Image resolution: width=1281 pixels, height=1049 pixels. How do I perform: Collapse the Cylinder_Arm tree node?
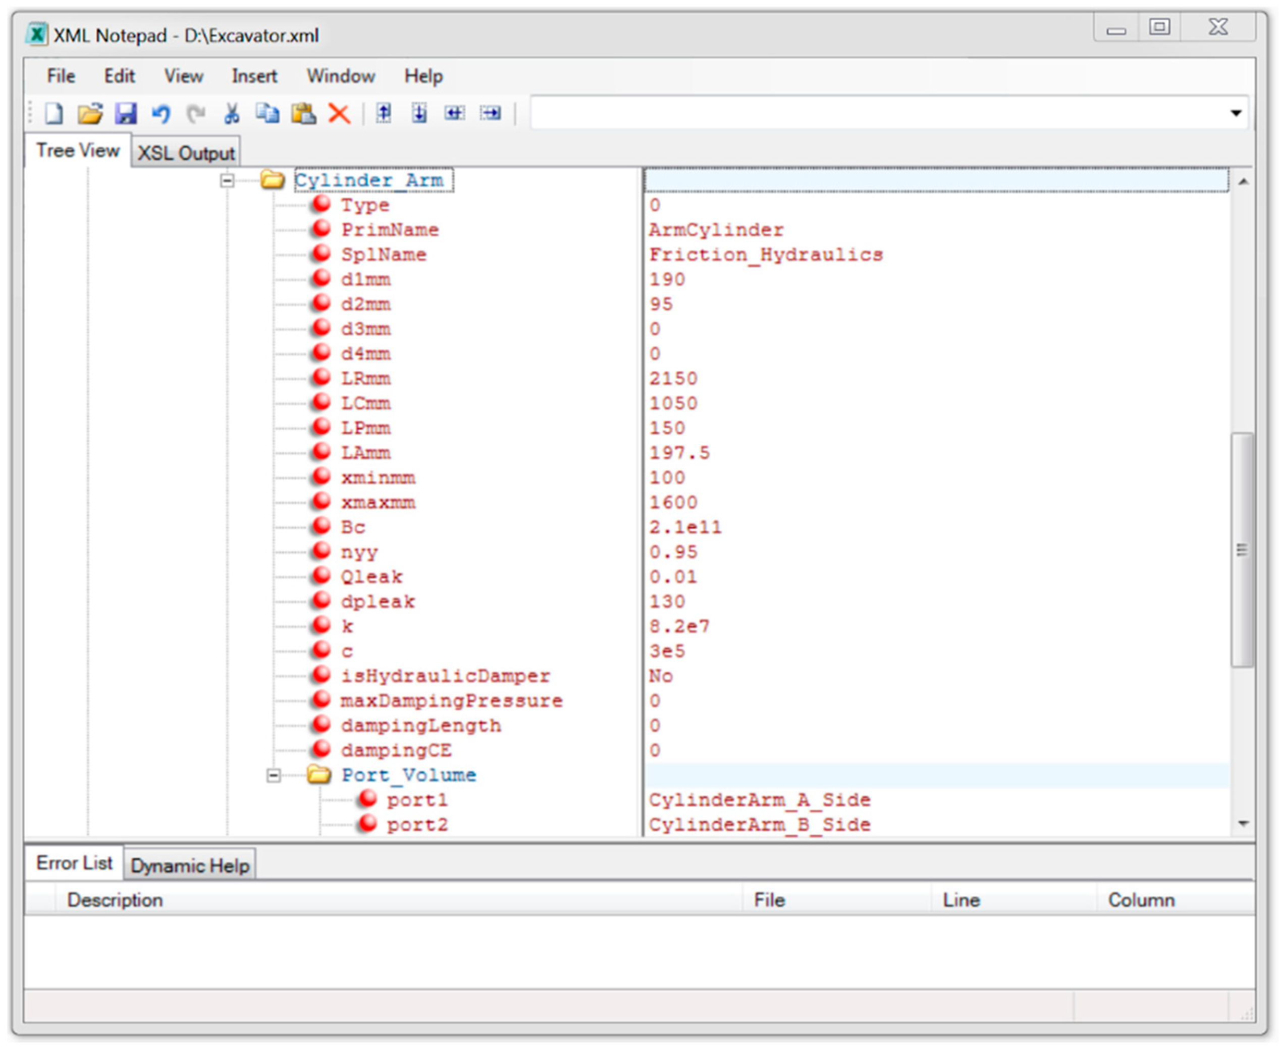pos(227,180)
